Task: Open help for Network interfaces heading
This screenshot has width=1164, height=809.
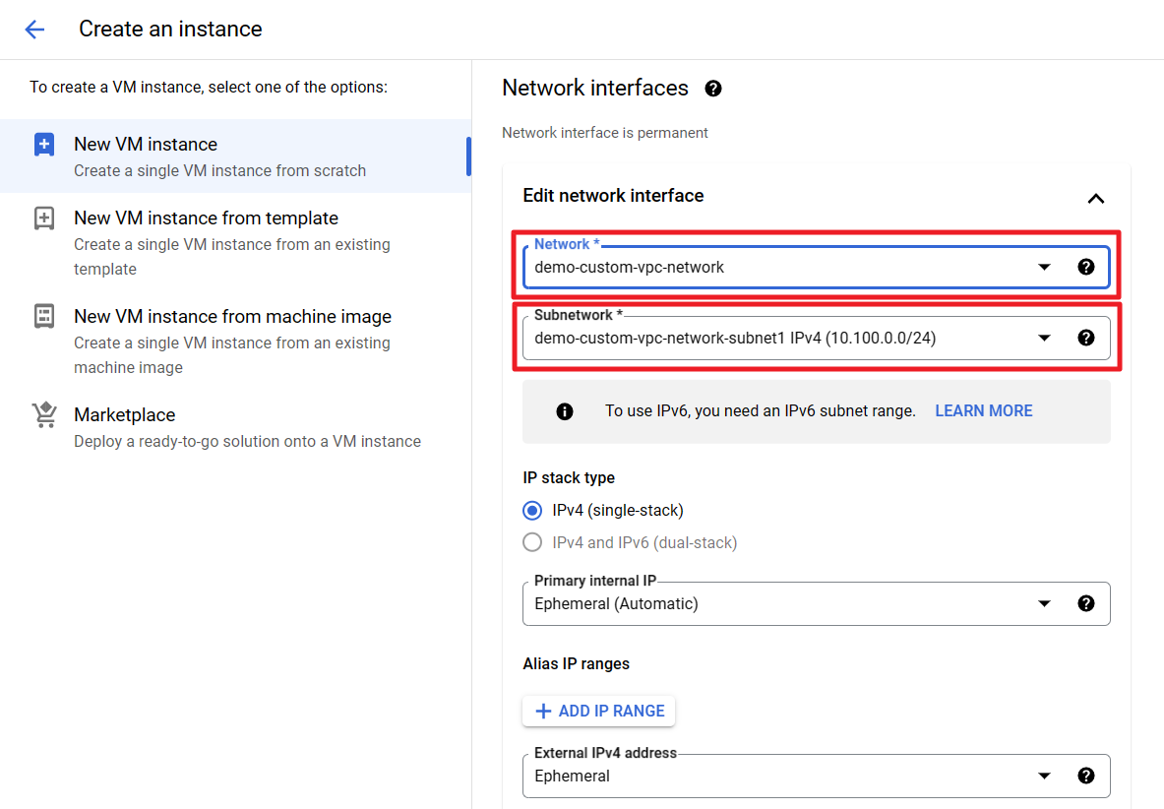Action: pyautogui.click(x=713, y=89)
